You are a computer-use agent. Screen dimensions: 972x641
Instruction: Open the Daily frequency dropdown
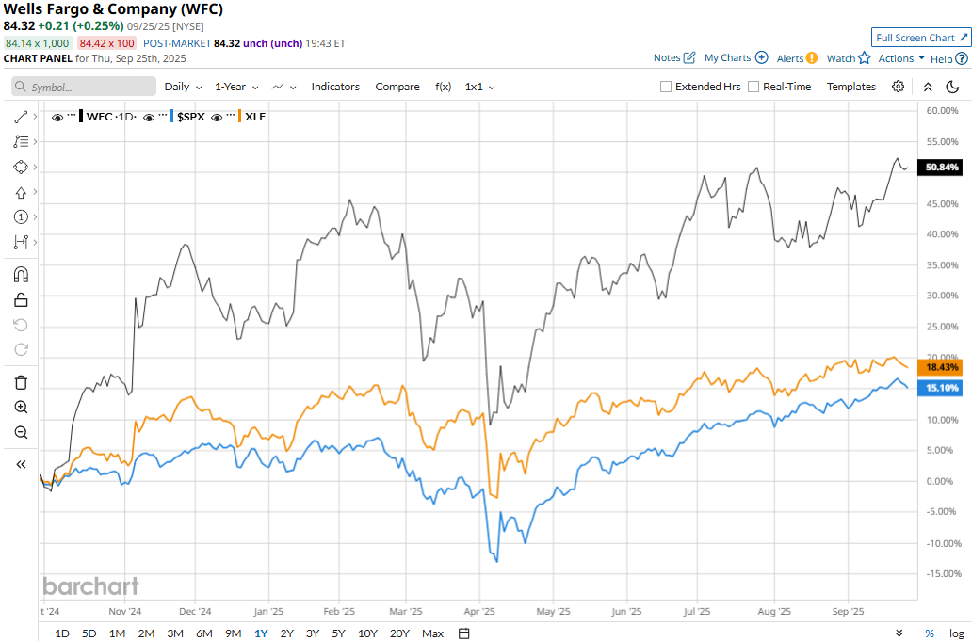(x=183, y=87)
